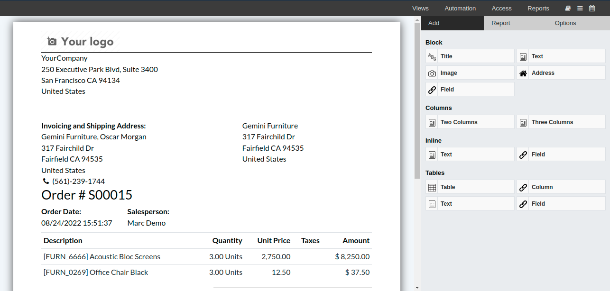This screenshot has height=291, width=610.
Task: Add the Inline Field block
Action: pyautogui.click(x=561, y=155)
